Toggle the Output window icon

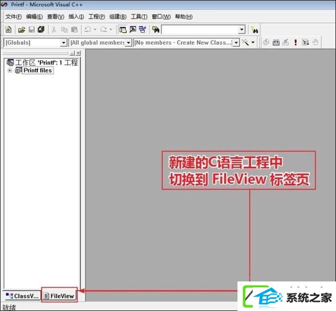tap(133, 30)
